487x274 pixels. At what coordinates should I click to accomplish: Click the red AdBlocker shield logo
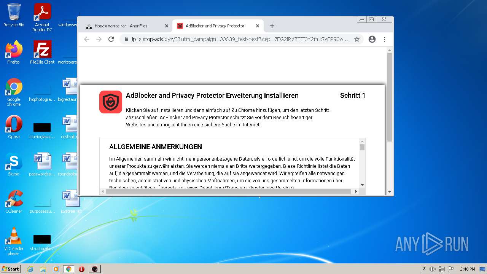[111, 102]
